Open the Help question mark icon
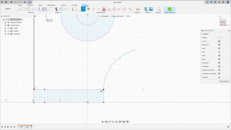 pyautogui.click(x=223, y=2)
